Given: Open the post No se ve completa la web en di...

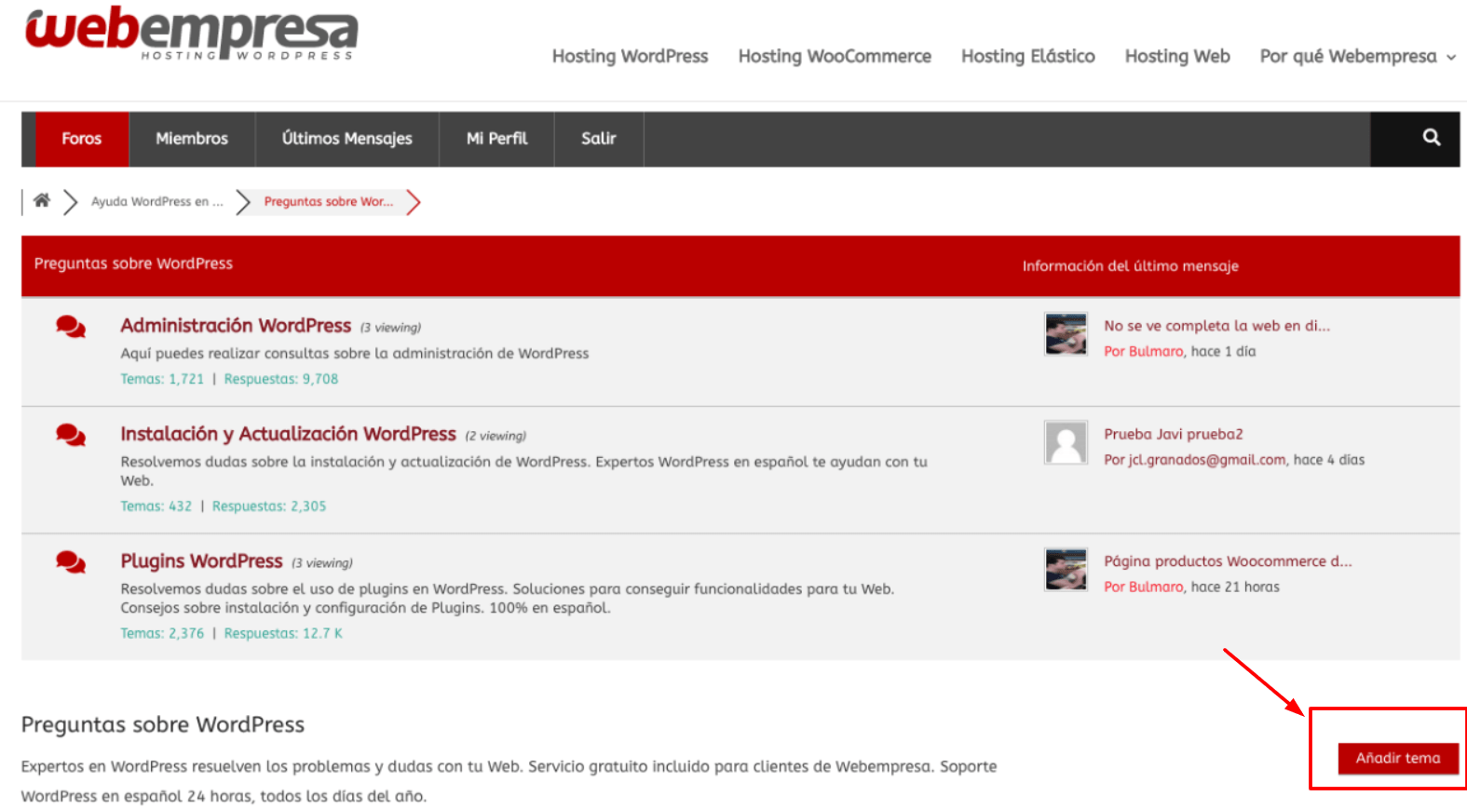Looking at the screenshot, I should (x=1216, y=326).
